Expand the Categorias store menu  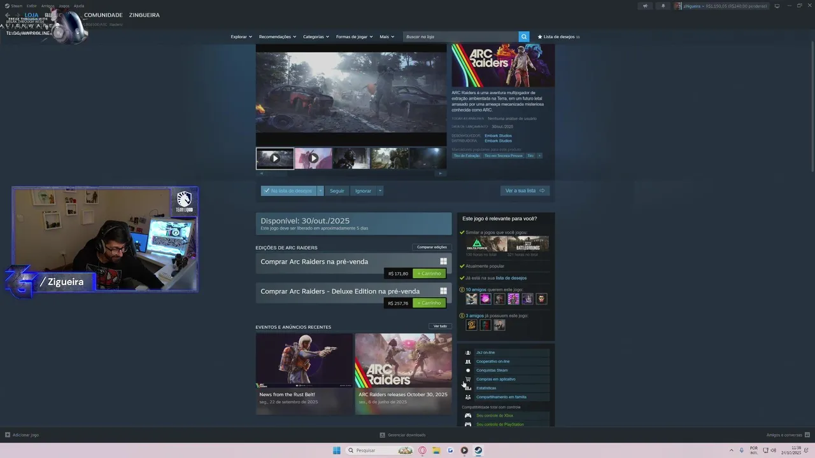pyautogui.click(x=316, y=37)
